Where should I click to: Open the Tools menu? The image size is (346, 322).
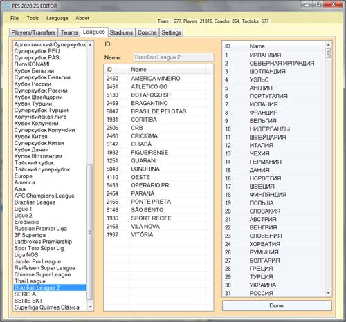pyautogui.click(x=33, y=18)
